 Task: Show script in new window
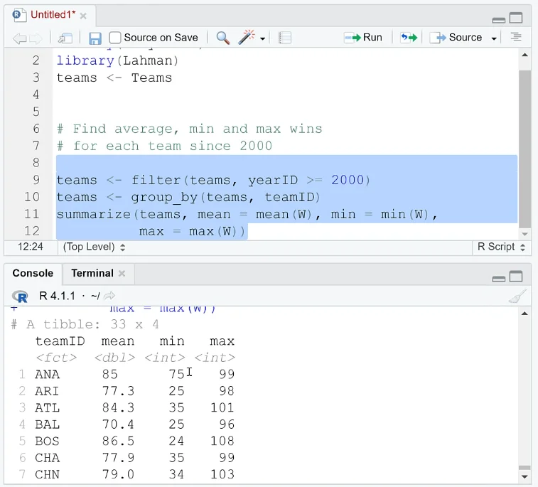(65, 38)
